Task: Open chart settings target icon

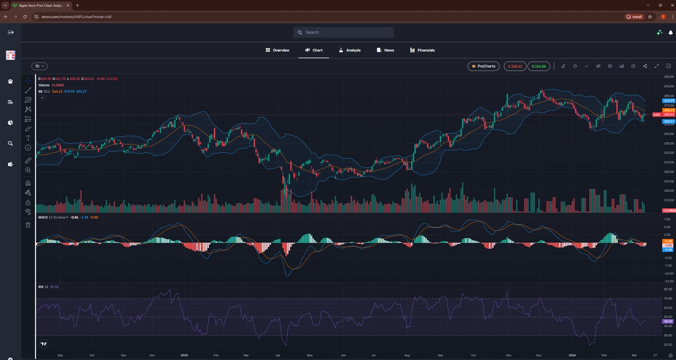Action: (x=610, y=66)
